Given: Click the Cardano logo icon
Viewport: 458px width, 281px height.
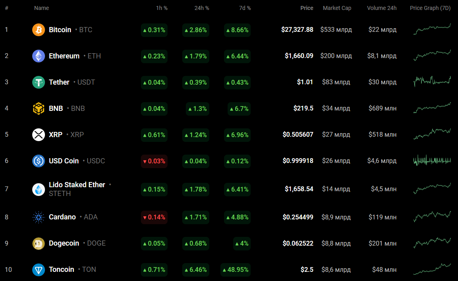Looking at the screenshot, I should pyautogui.click(x=39, y=217).
